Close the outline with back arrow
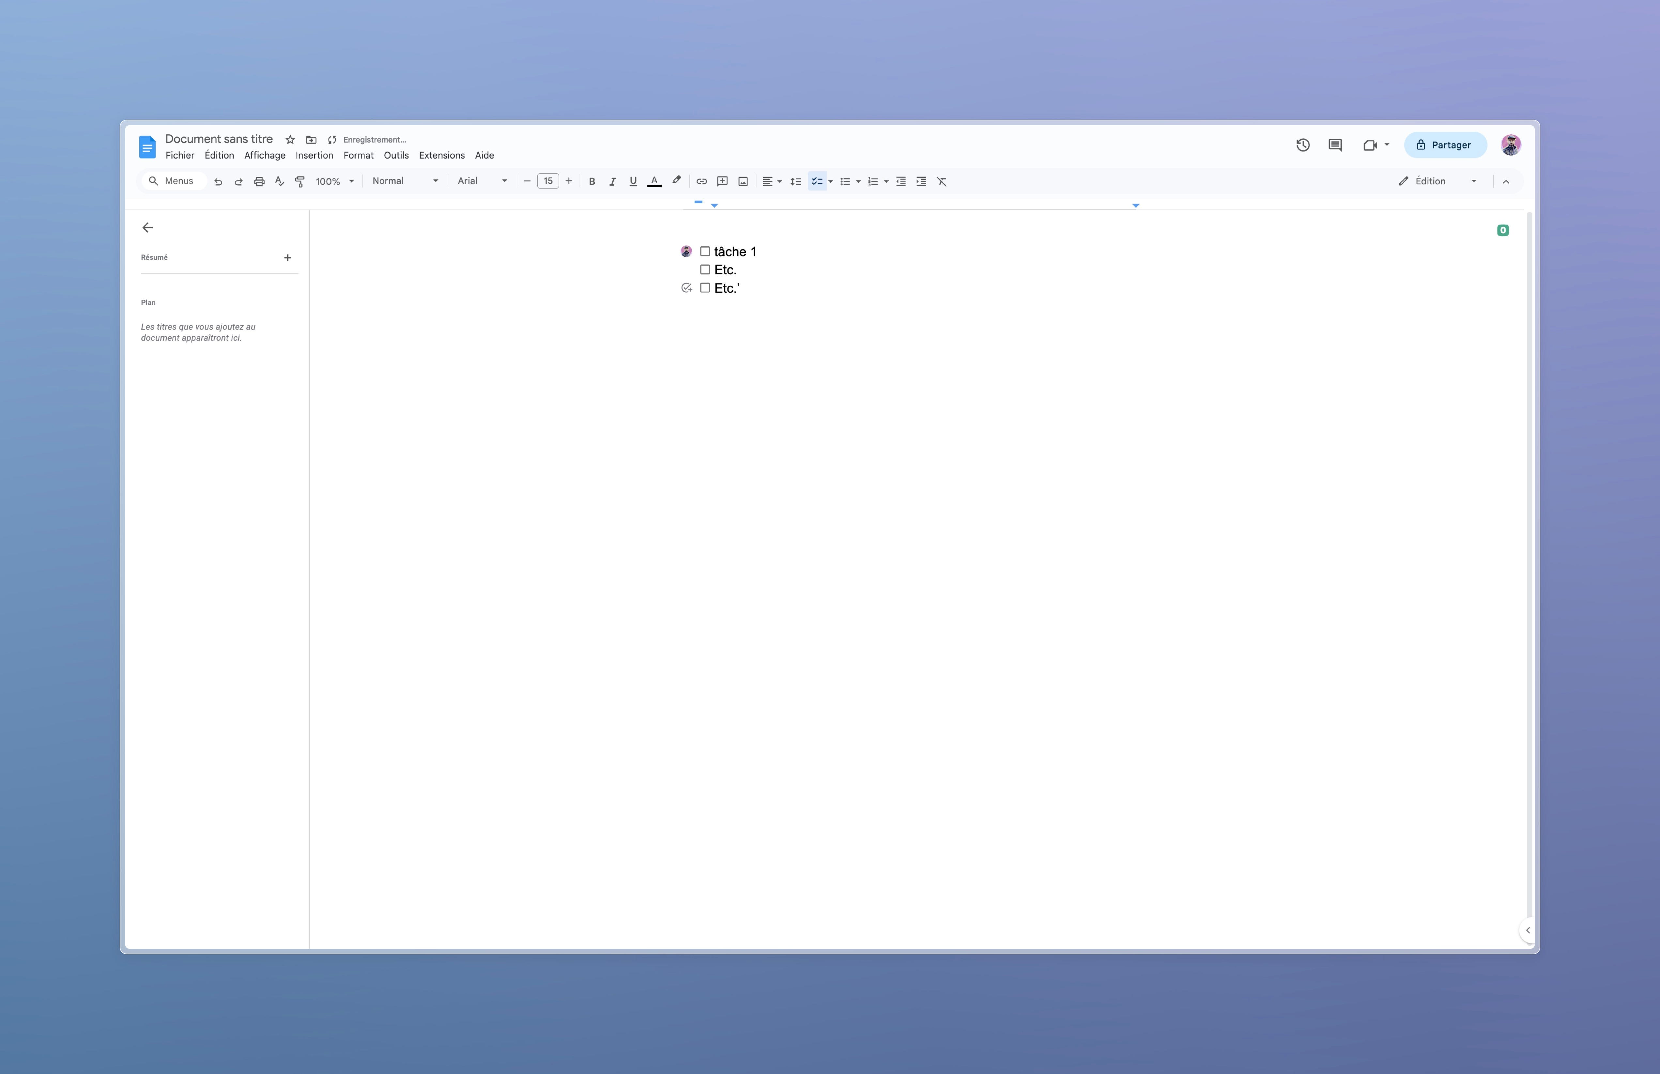The image size is (1660, 1074). (147, 228)
